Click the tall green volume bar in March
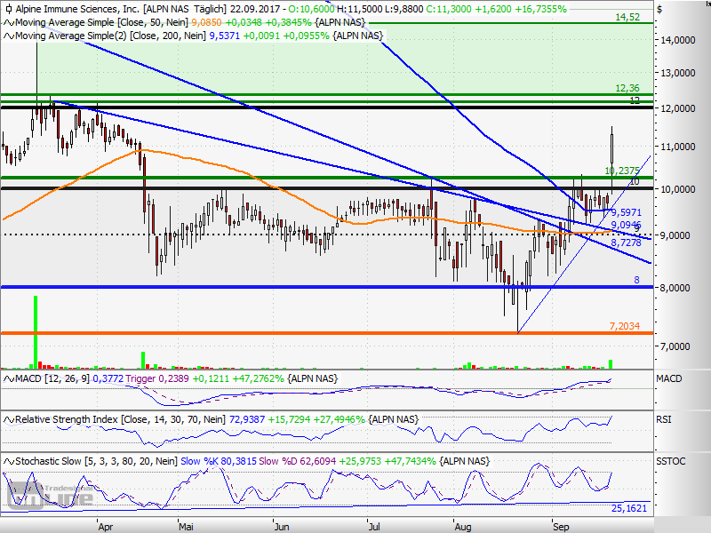This screenshot has width=711, height=533. [x=36, y=330]
